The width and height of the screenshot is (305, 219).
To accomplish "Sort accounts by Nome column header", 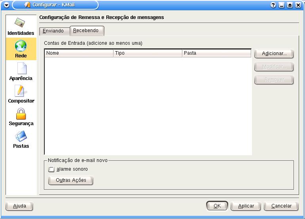I will [x=79, y=53].
